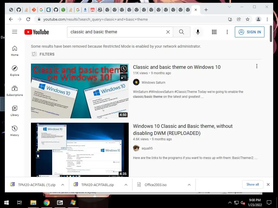Image resolution: width=278 pixels, height=208 pixels.
Task: Open the Chrome profile avatar
Action: [x=258, y=19]
